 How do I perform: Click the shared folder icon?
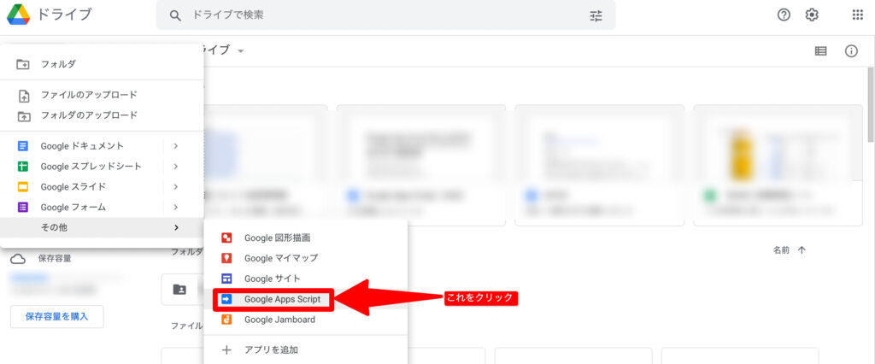coord(179,289)
